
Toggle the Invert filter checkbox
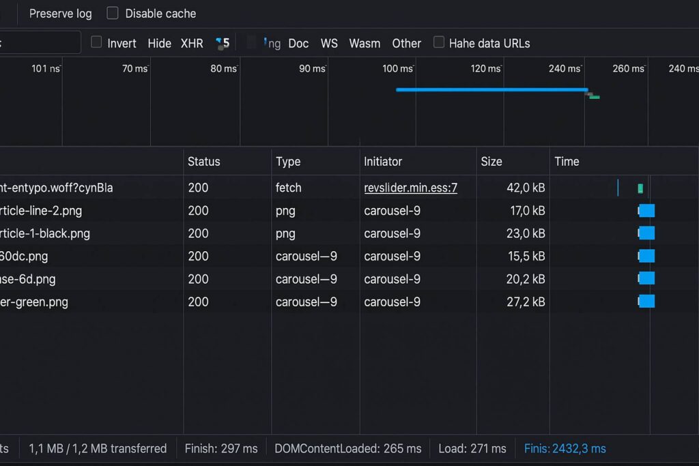97,43
